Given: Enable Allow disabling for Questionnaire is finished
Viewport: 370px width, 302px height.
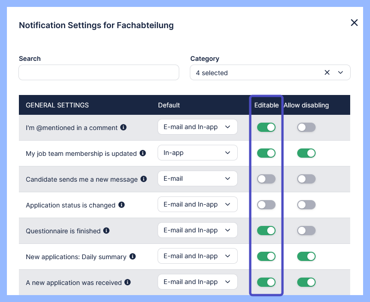Looking at the screenshot, I should (306, 231).
